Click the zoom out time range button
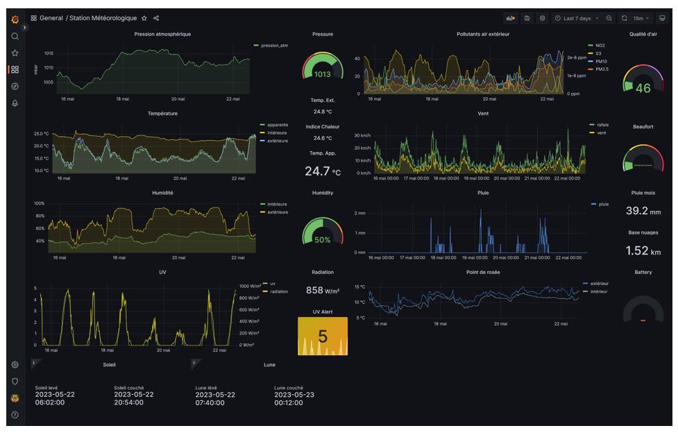The height and width of the screenshot is (435, 678). [609, 18]
